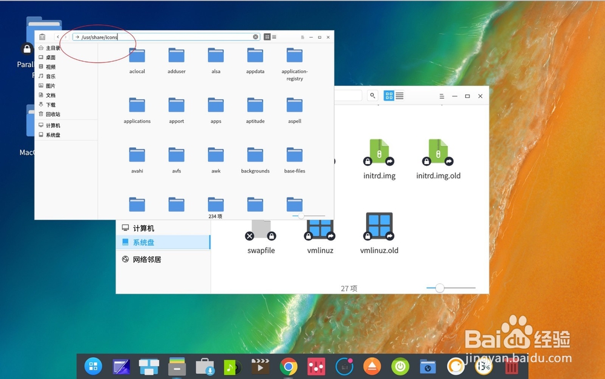
Task: Switch to list view in the front window
Action: [274, 37]
